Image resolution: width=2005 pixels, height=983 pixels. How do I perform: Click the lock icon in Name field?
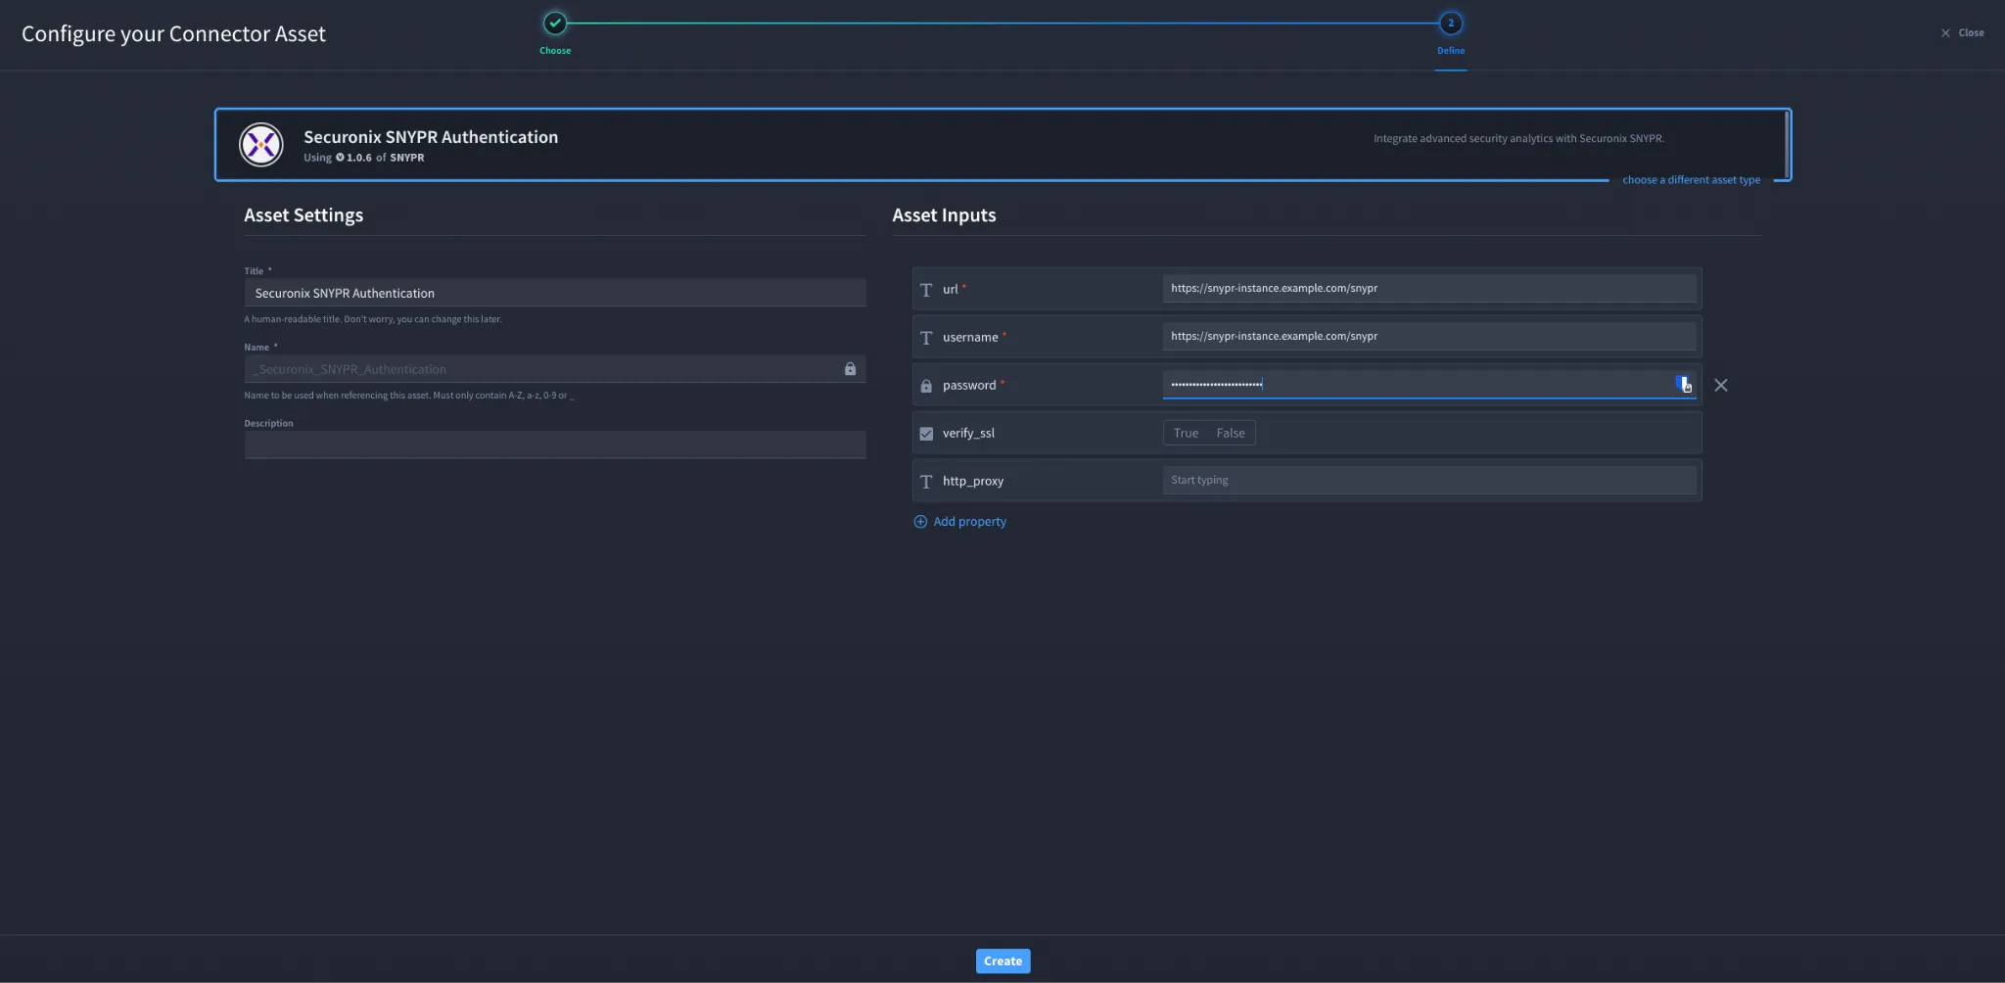point(850,369)
